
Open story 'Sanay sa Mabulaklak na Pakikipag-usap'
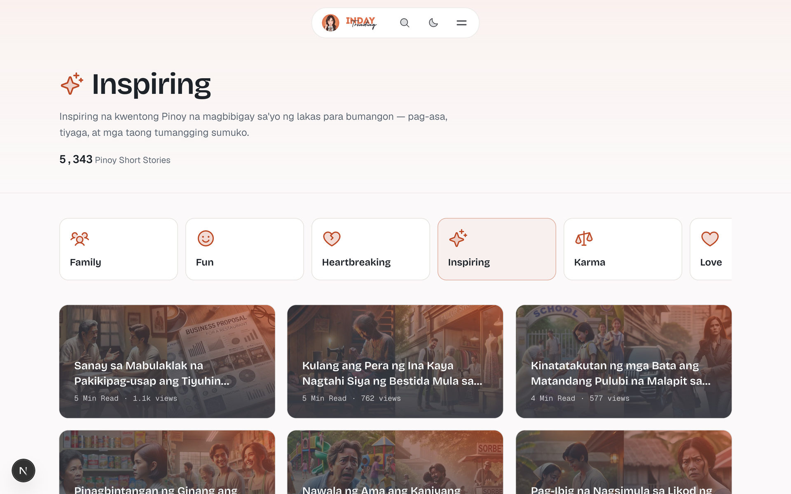point(167,361)
